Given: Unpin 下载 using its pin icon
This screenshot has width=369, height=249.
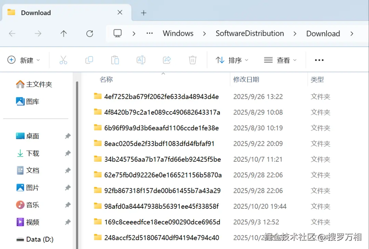Looking at the screenshot, I should click(68, 153).
